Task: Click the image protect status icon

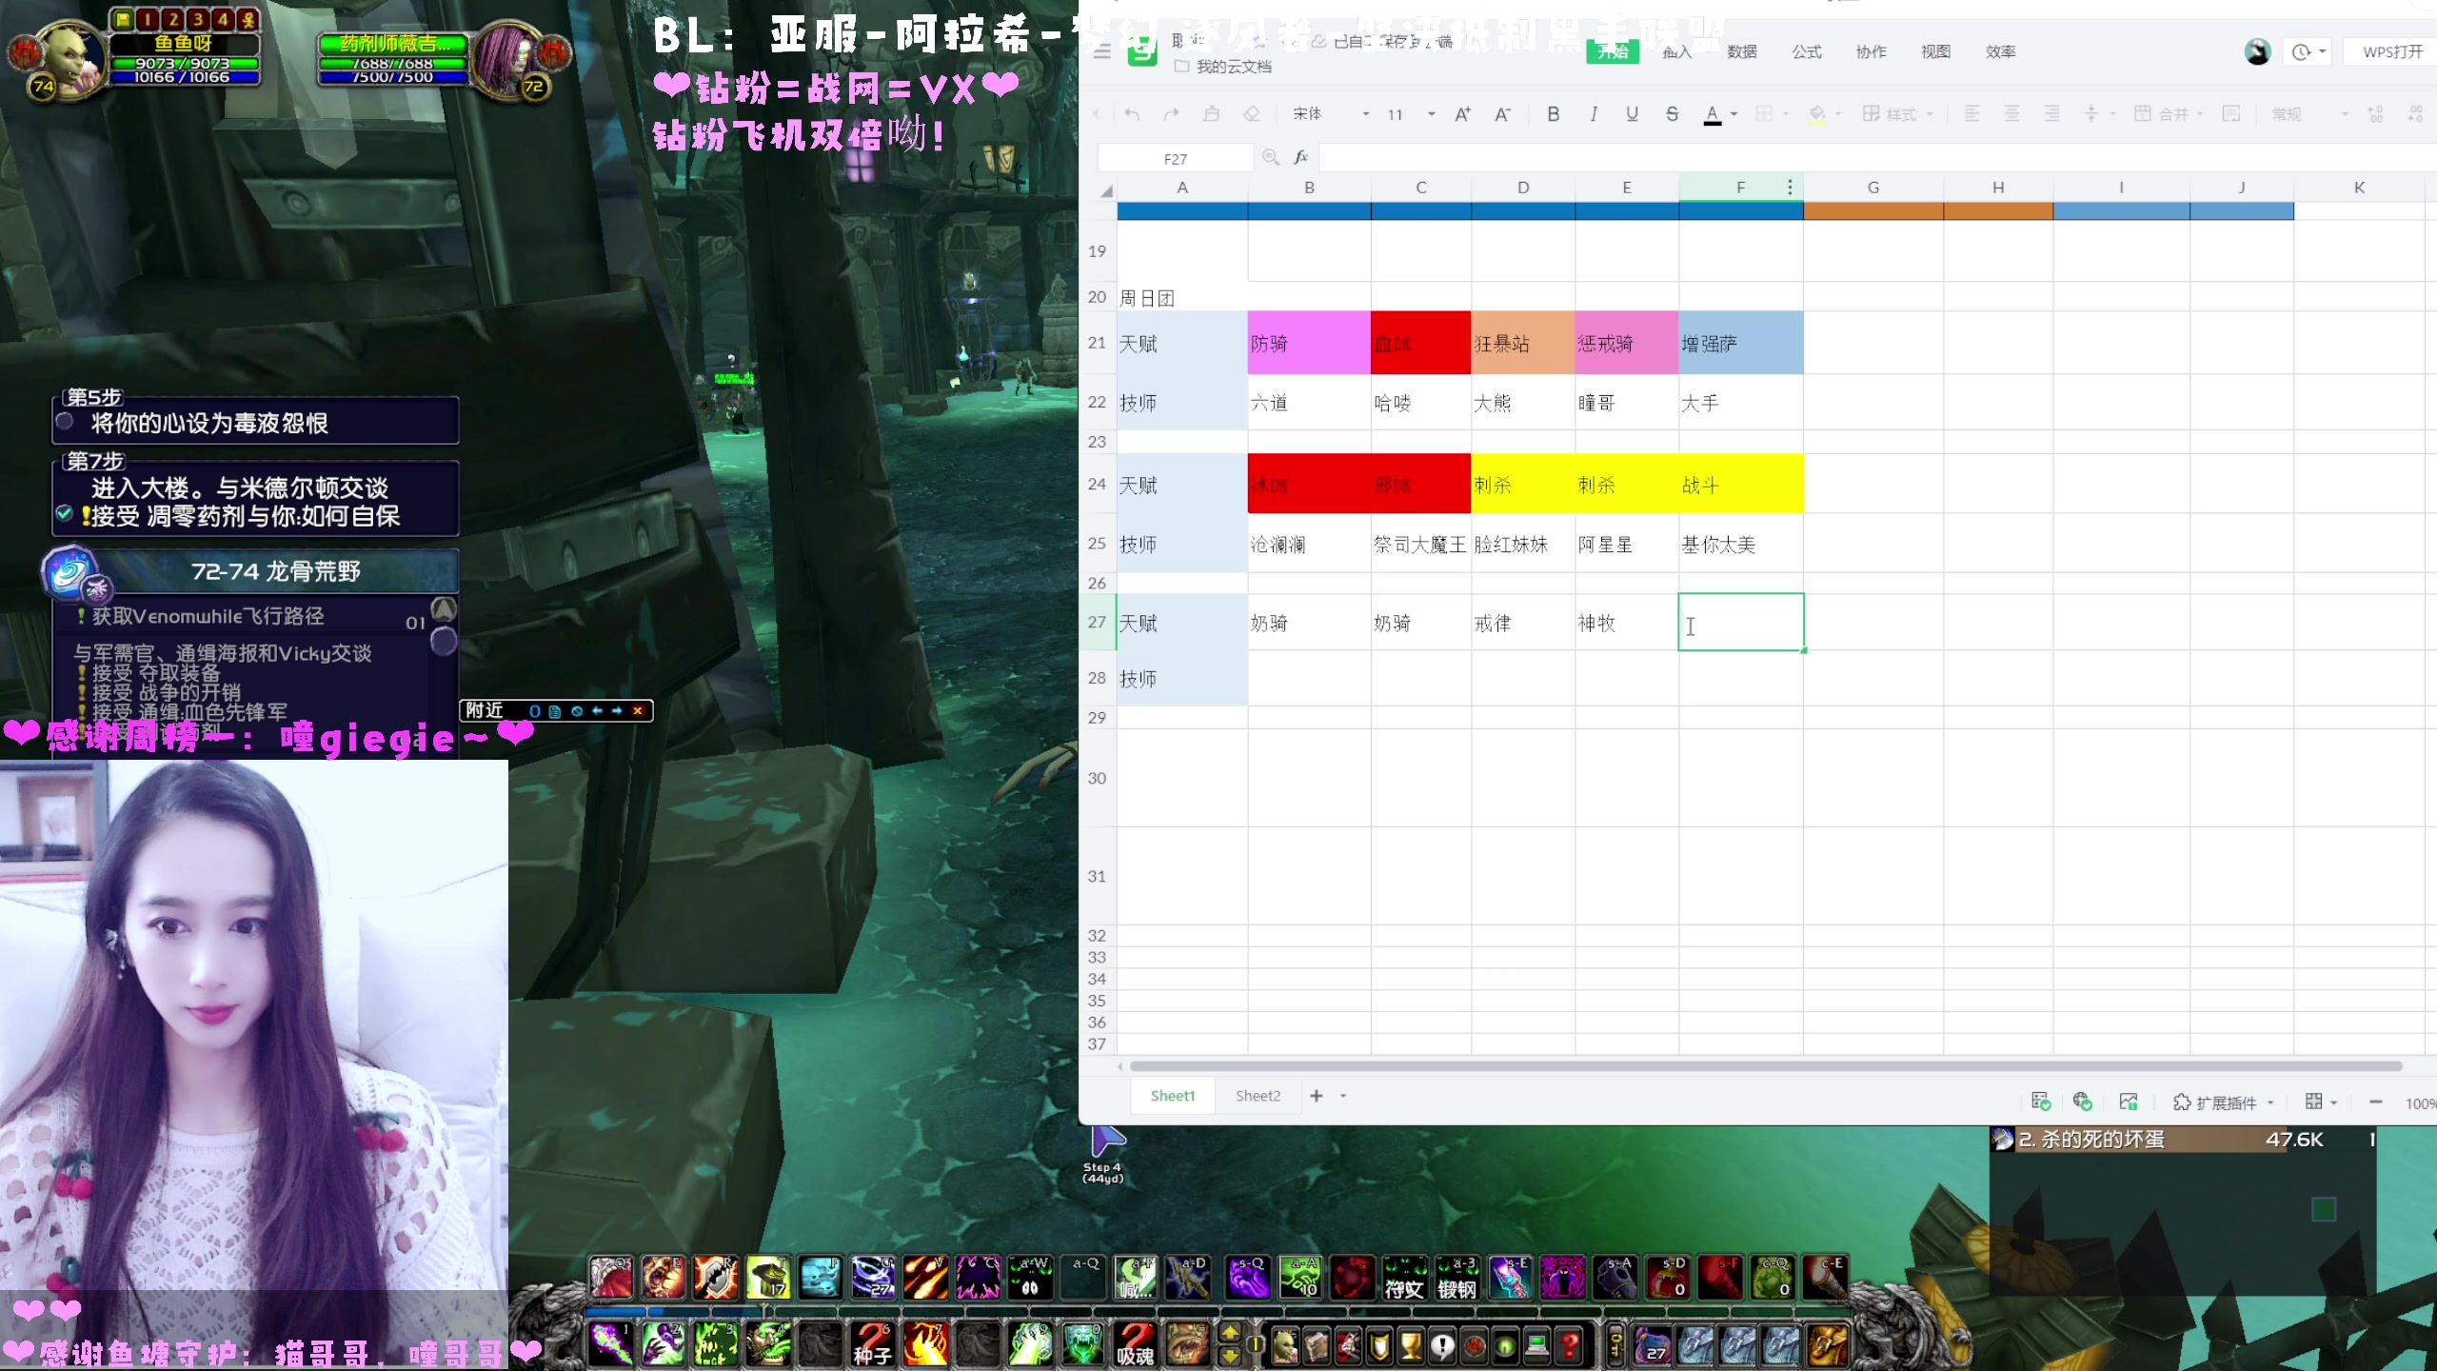Action: pyautogui.click(x=2129, y=1102)
